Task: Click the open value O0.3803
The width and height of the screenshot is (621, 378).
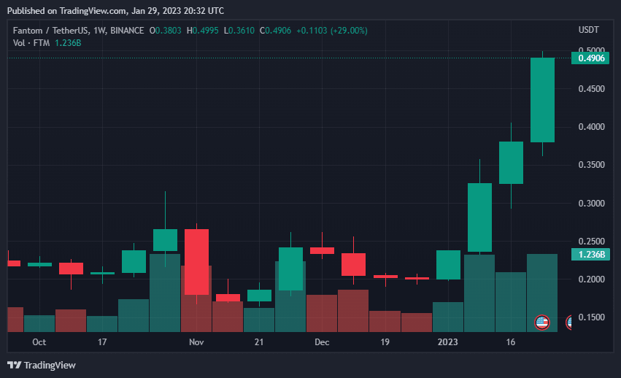Action: point(165,31)
